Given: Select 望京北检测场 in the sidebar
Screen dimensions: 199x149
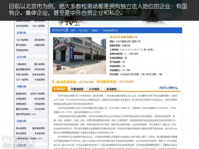Looking at the screenshot, I should (x=22, y=109).
